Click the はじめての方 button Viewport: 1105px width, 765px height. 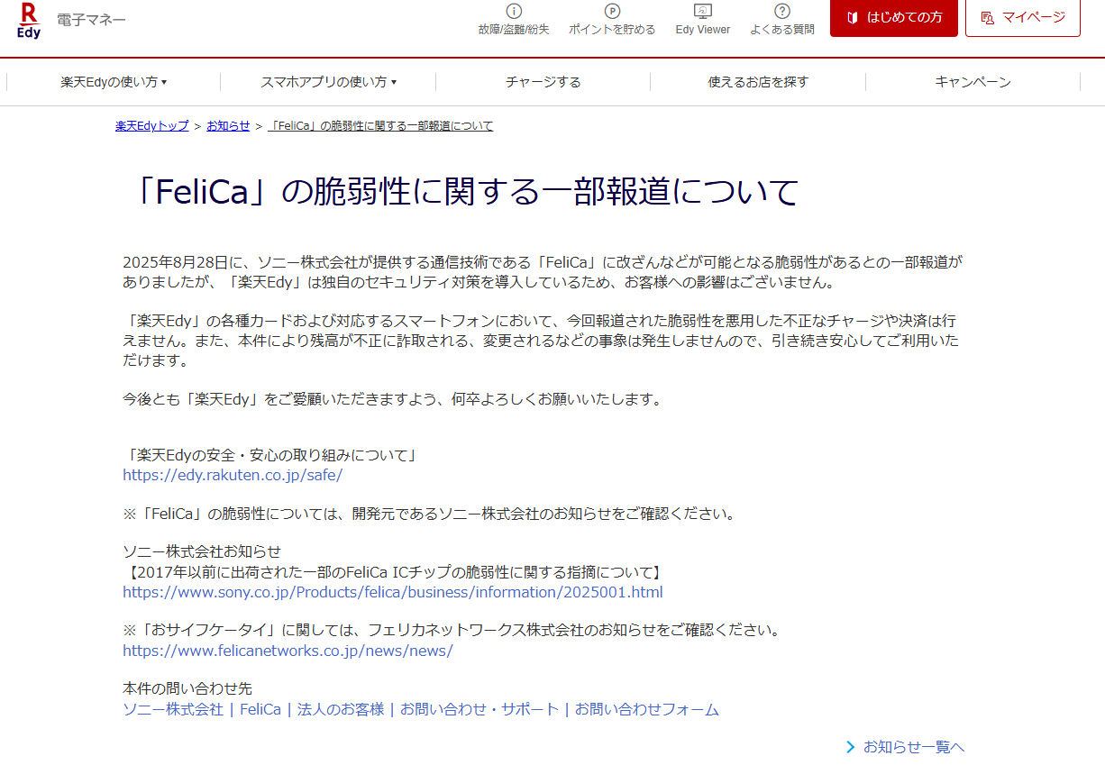(x=893, y=18)
